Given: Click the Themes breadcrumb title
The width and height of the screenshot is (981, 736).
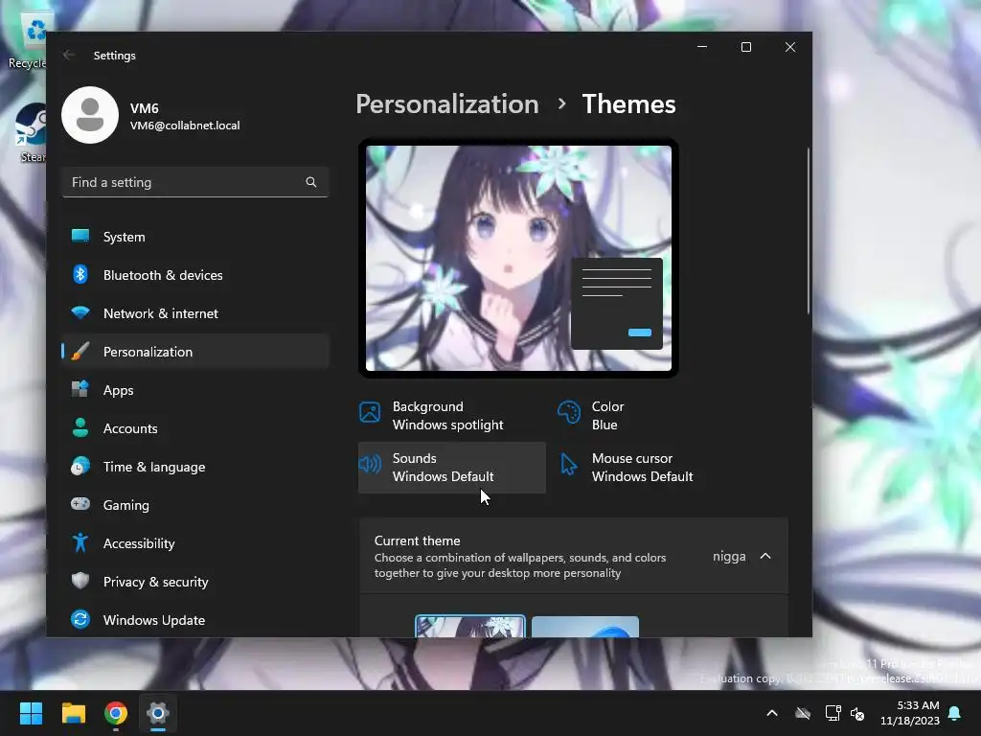Looking at the screenshot, I should [x=628, y=103].
